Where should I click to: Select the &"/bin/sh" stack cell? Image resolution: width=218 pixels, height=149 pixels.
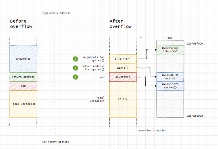(123, 59)
